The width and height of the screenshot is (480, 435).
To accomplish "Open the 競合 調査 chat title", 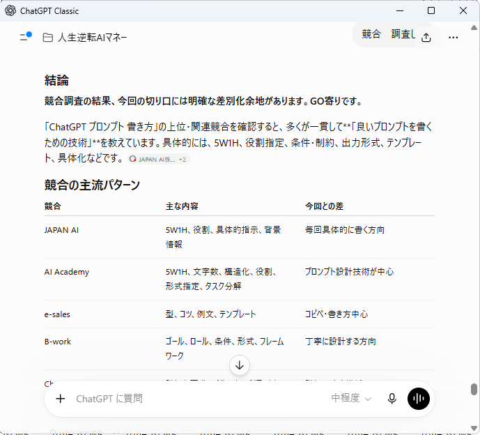I will [388, 34].
